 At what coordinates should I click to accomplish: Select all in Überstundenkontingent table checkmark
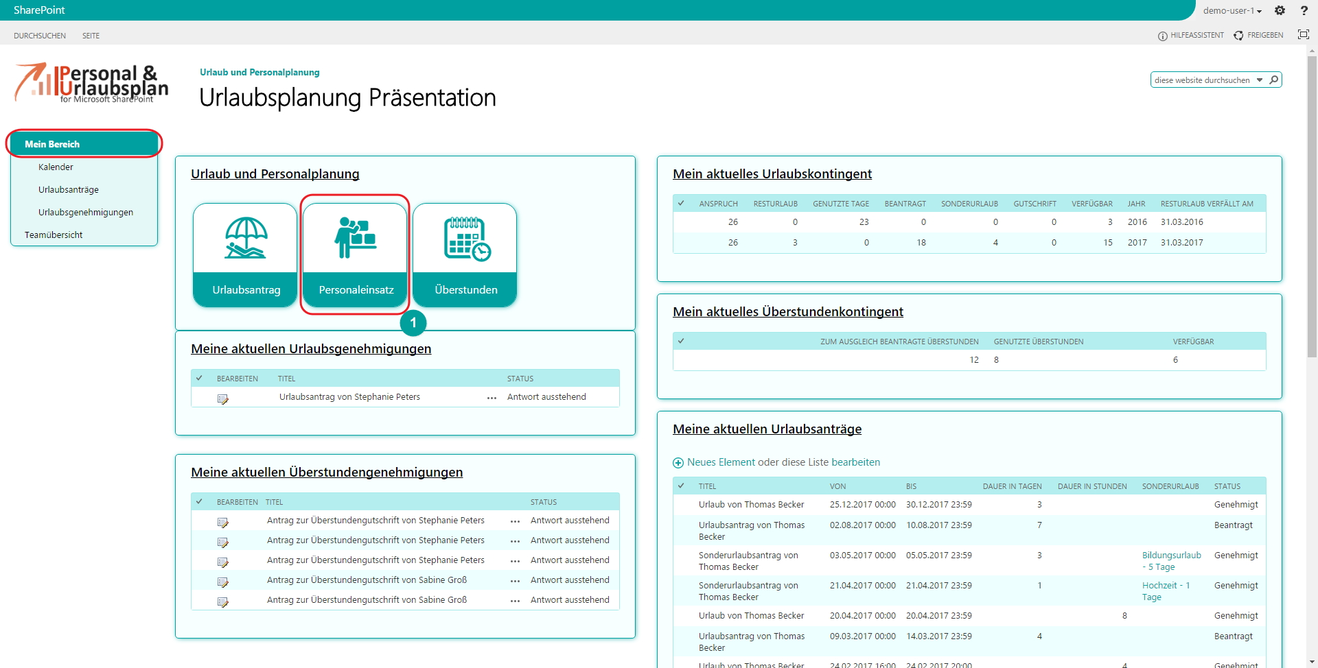[x=681, y=341]
